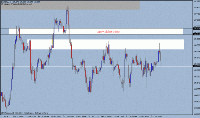Click the 106.585 price axis label
The width and height of the screenshot is (200, 118).
(x=197, y=39)
